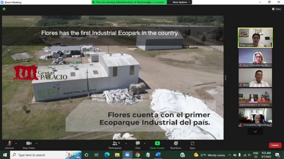The width and height of the screenshot is (284, 159).
Task: Open weather widget showing 57°F Mostly sunny
Action: click(x=209, y=155)
